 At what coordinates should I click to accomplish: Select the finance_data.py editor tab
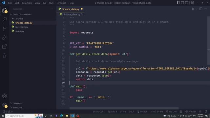click(71, 9)
